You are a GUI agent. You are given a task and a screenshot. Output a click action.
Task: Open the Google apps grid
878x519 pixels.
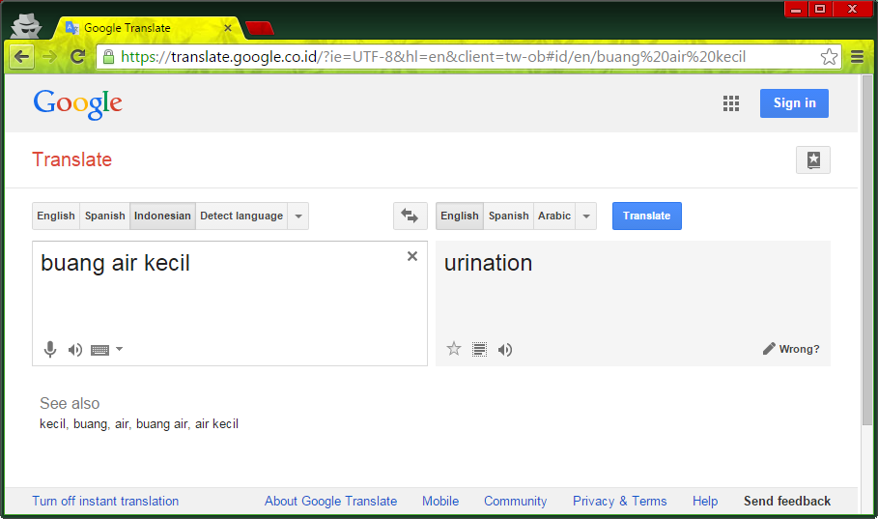tap(731, 103)
